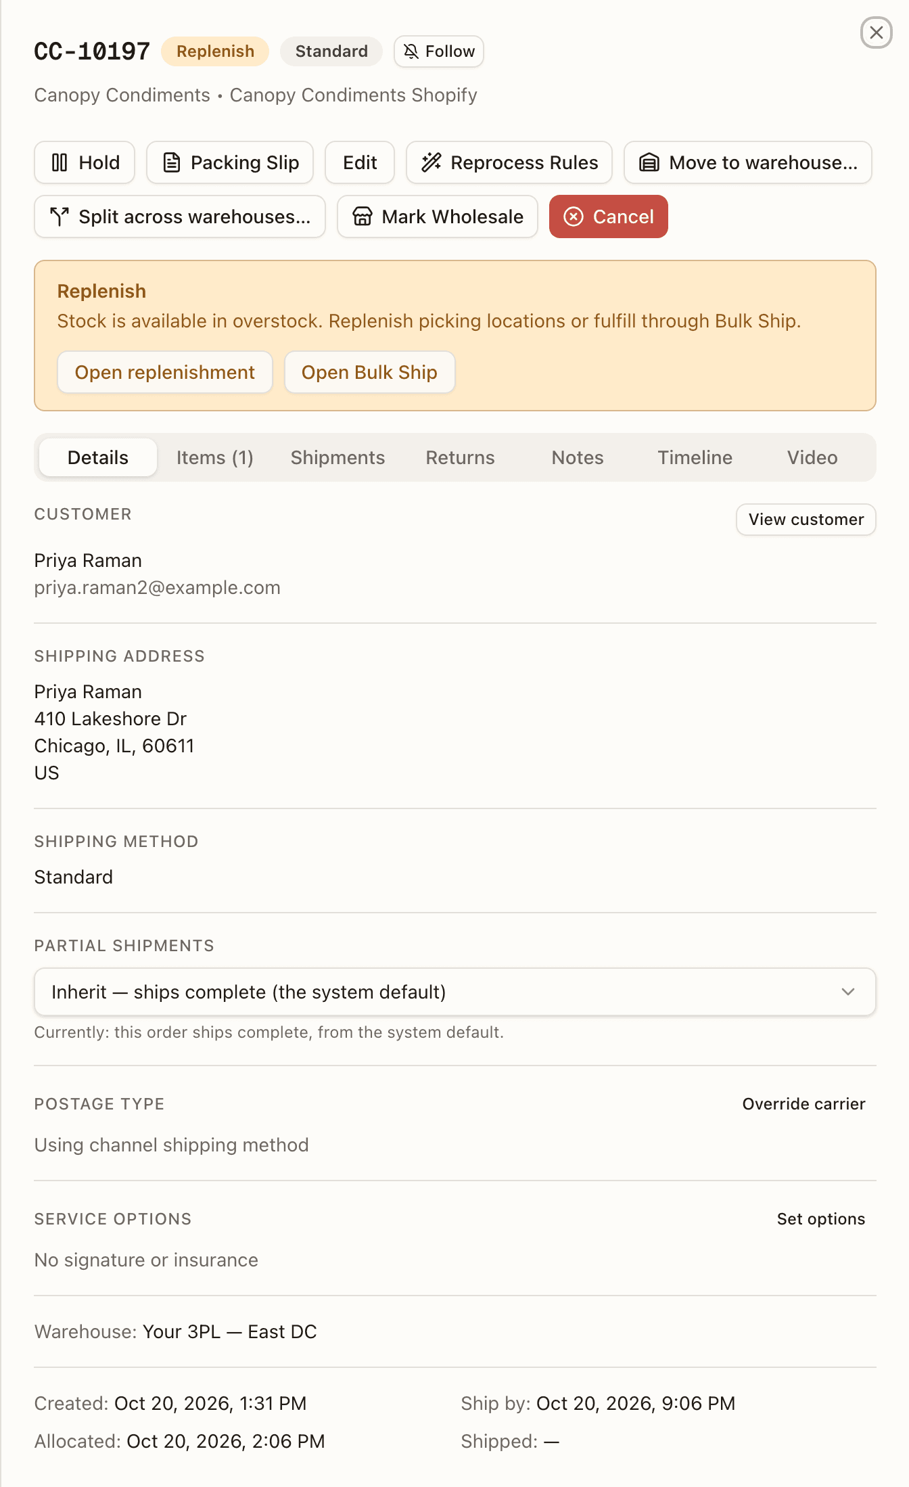Switch to the Items (1) tab

(215, 457)
